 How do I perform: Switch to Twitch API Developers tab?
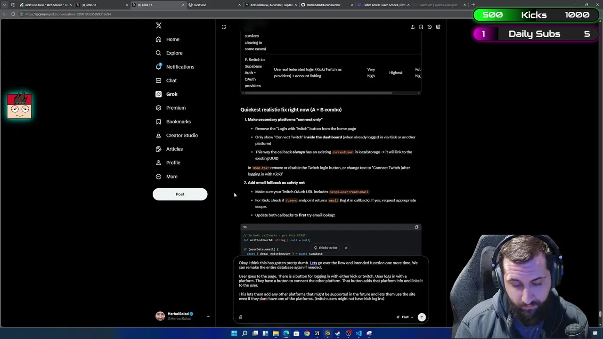[440, 5]
